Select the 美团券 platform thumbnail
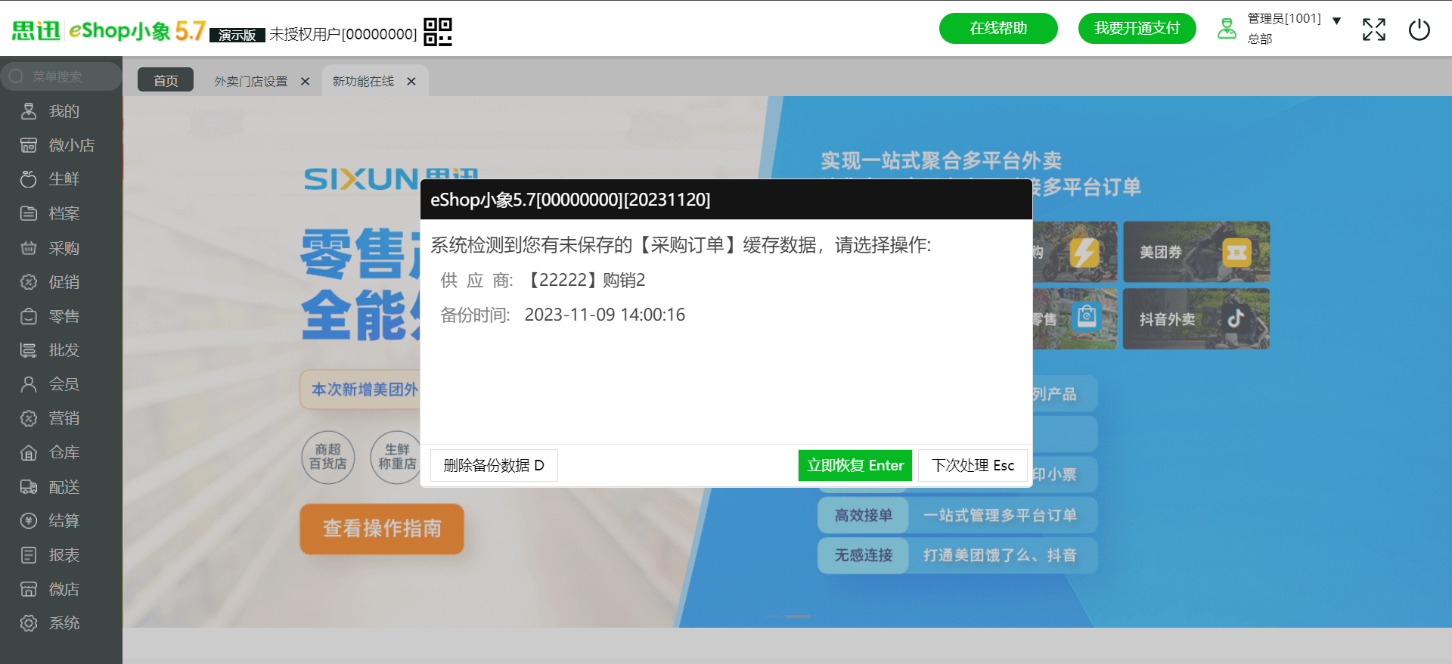The height and width of the screenshot is (664, 1452). [x=1196, y=252]
